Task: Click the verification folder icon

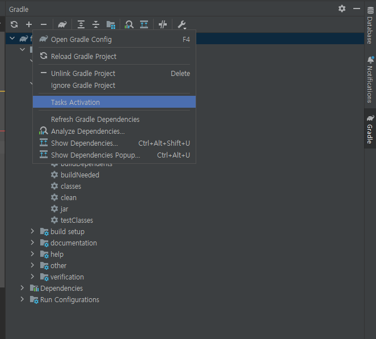Action: pos(44,277)
